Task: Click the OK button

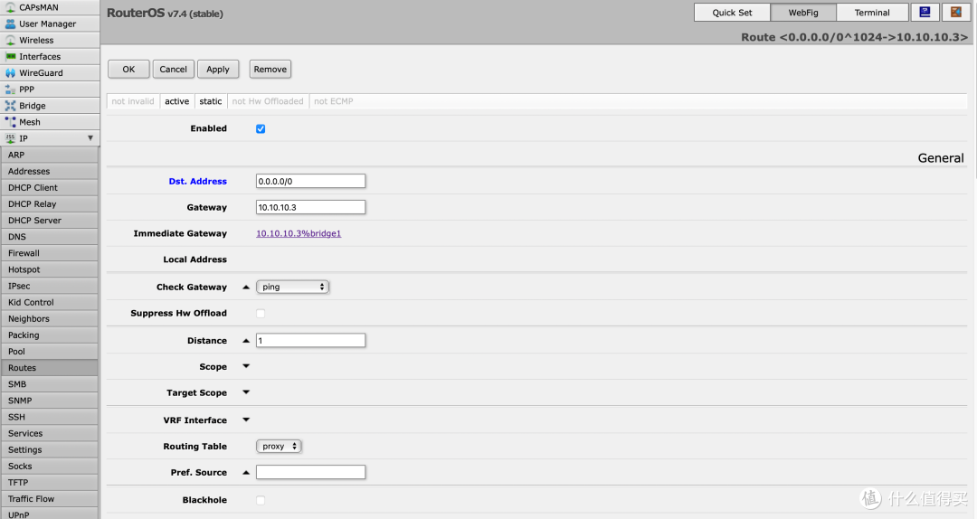Action: click(x=128, y=69)
